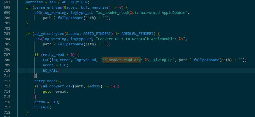Click errno assignment on line 709
The width and height of the screenshot is (255, 117).
coord(55,65)
